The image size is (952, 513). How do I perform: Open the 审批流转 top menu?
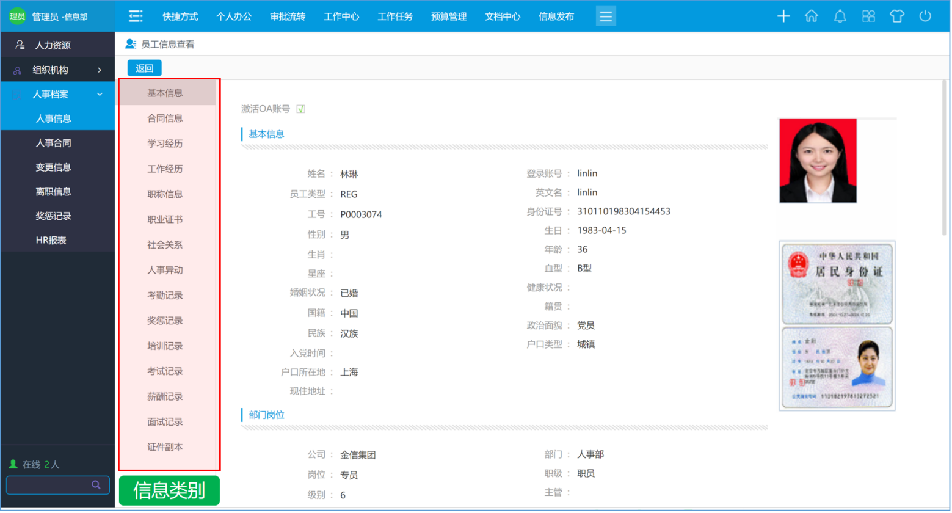pos(288,16)
